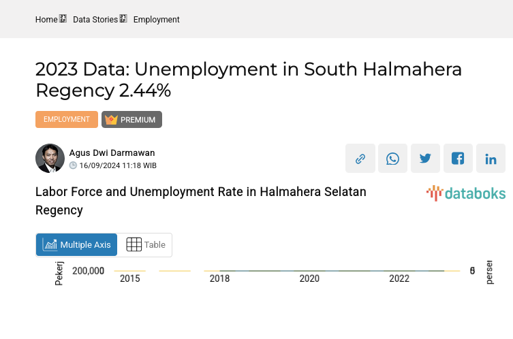
Task: Click the article headline about South Halmahera
Action: tap(248, 80)
